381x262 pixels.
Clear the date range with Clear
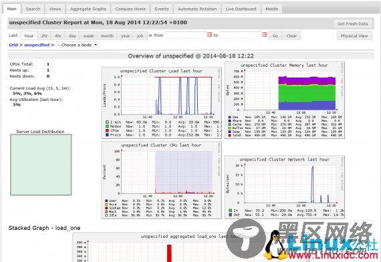291,35
